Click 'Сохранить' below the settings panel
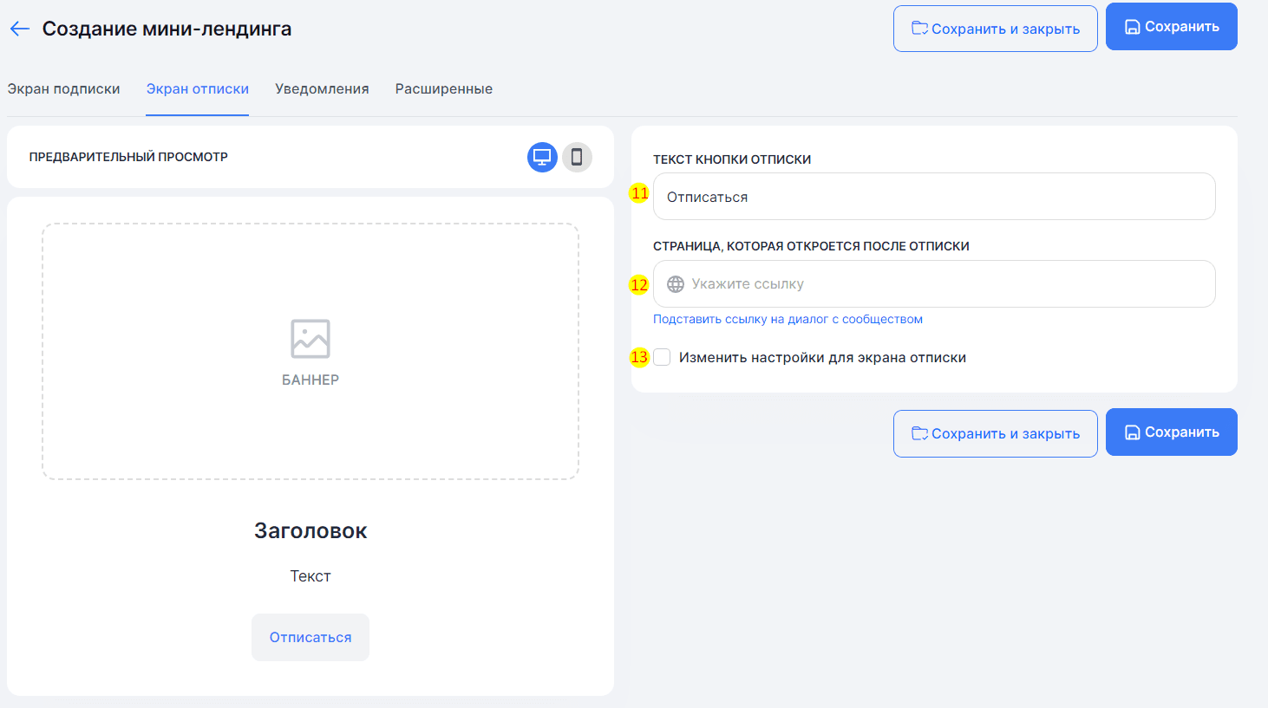This screenshot has height=708, width=1268. tap(1171, 432)
